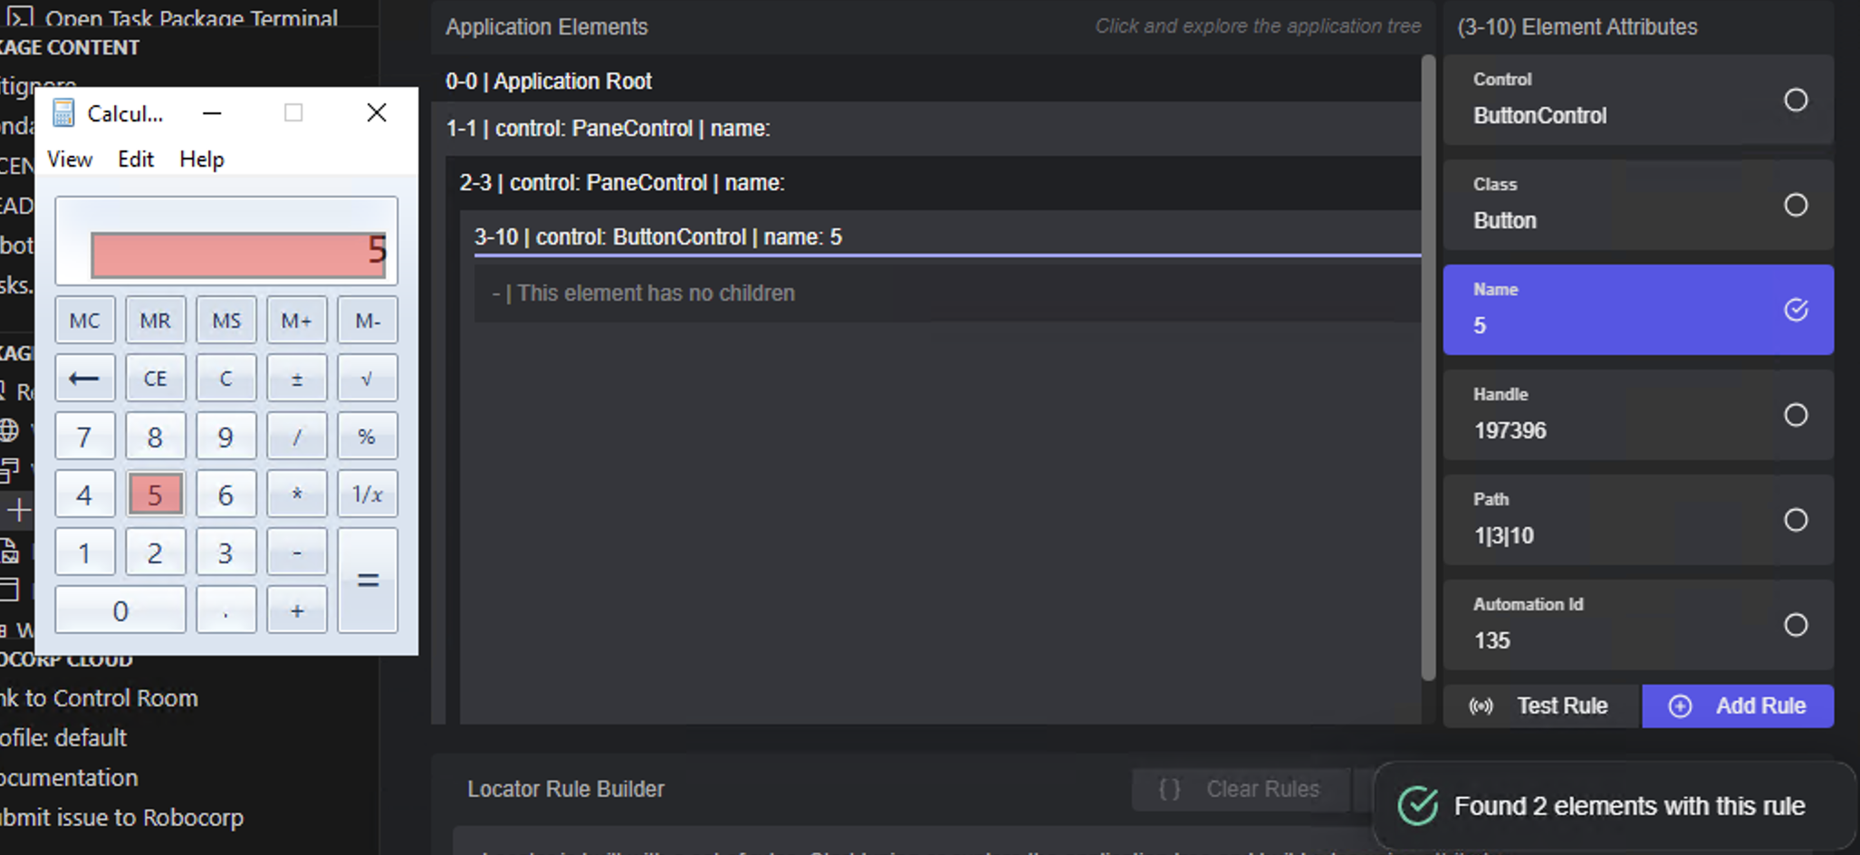Click the backspace arrow calculator key
Screen dimensions: 1860x855
point(85,379)
